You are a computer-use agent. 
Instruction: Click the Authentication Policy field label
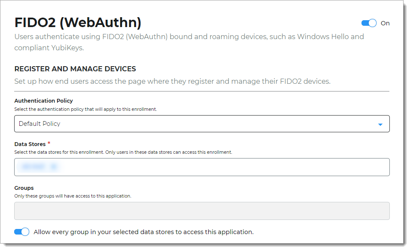click(43, 101)
